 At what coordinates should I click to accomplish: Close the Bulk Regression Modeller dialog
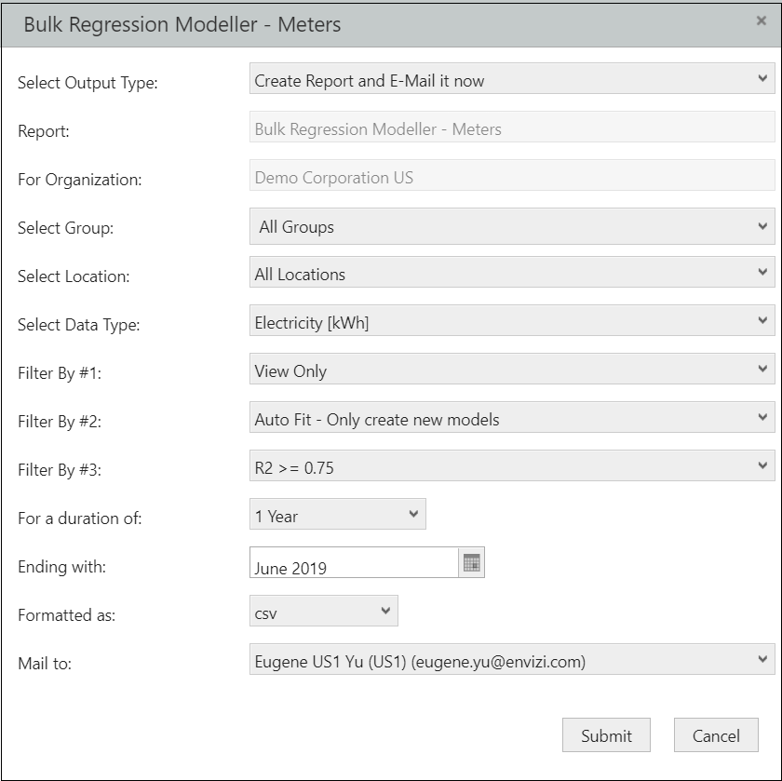[x=762, y=20]
